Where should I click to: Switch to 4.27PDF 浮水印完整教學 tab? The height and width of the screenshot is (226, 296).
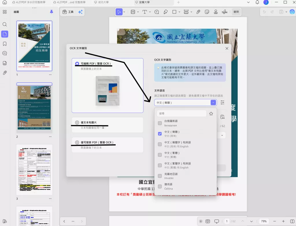pyautogui.click(x=29, y=2)
